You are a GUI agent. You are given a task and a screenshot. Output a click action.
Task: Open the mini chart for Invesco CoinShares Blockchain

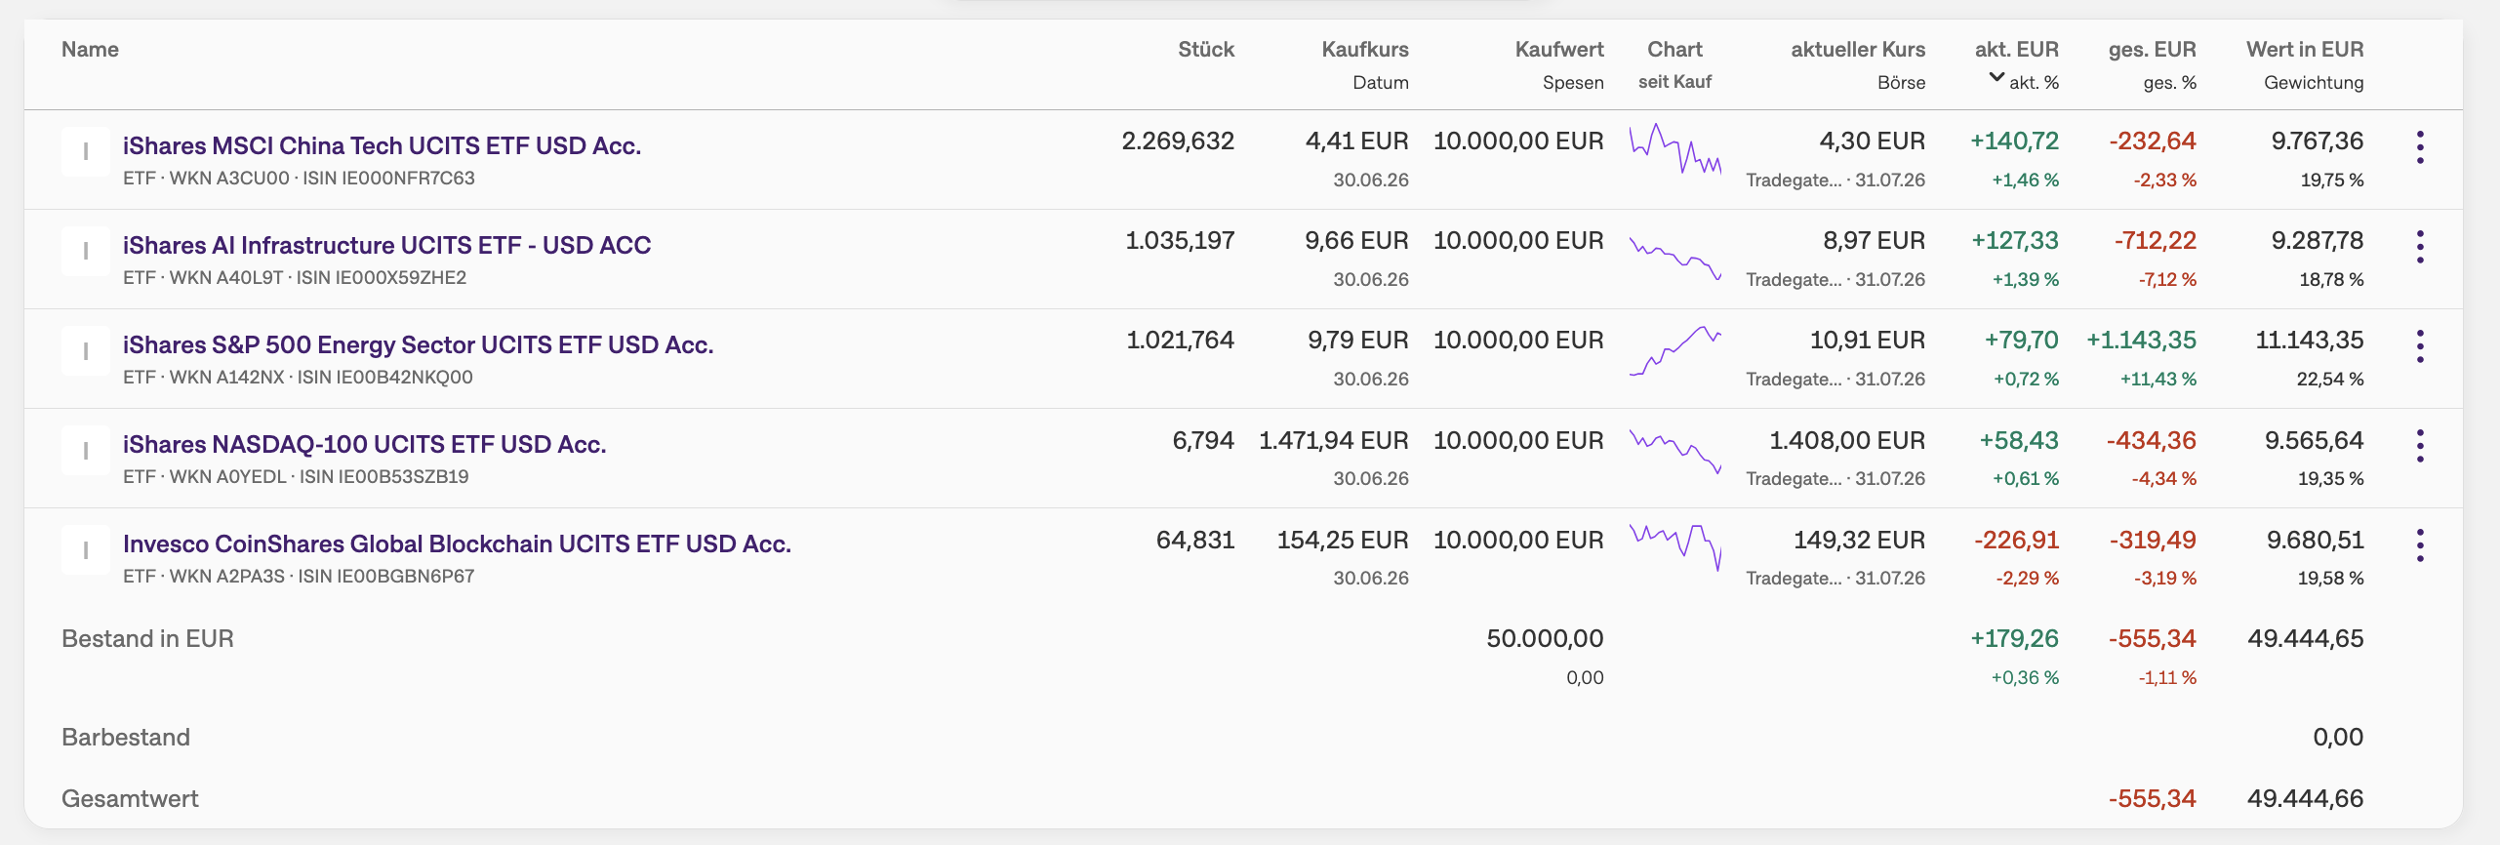click(1674, 546)
